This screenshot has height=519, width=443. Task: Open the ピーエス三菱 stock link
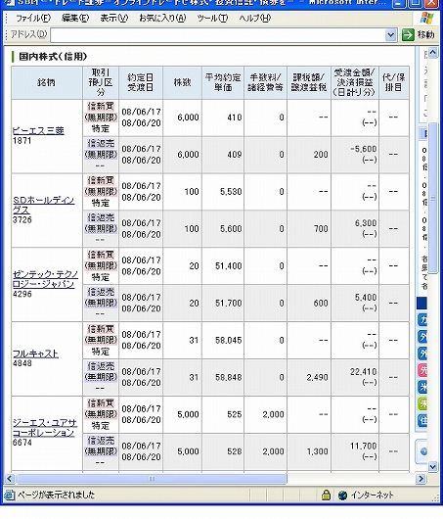38,131
